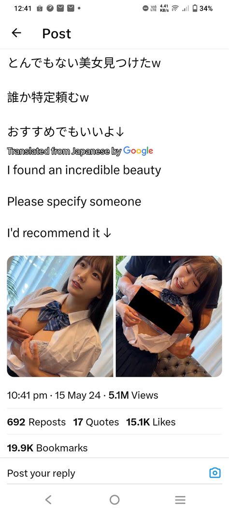Tap the 10:41 pm post timestamp

(28, 396)
